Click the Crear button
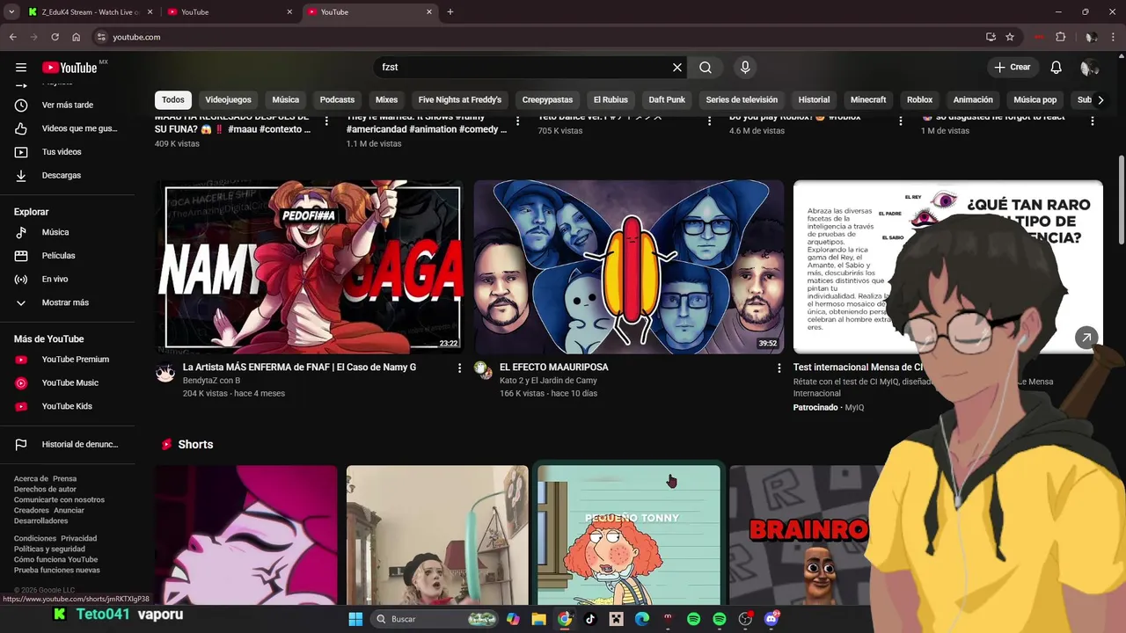This screenshot has width=1126, height=633. (x=1013, y=68)
